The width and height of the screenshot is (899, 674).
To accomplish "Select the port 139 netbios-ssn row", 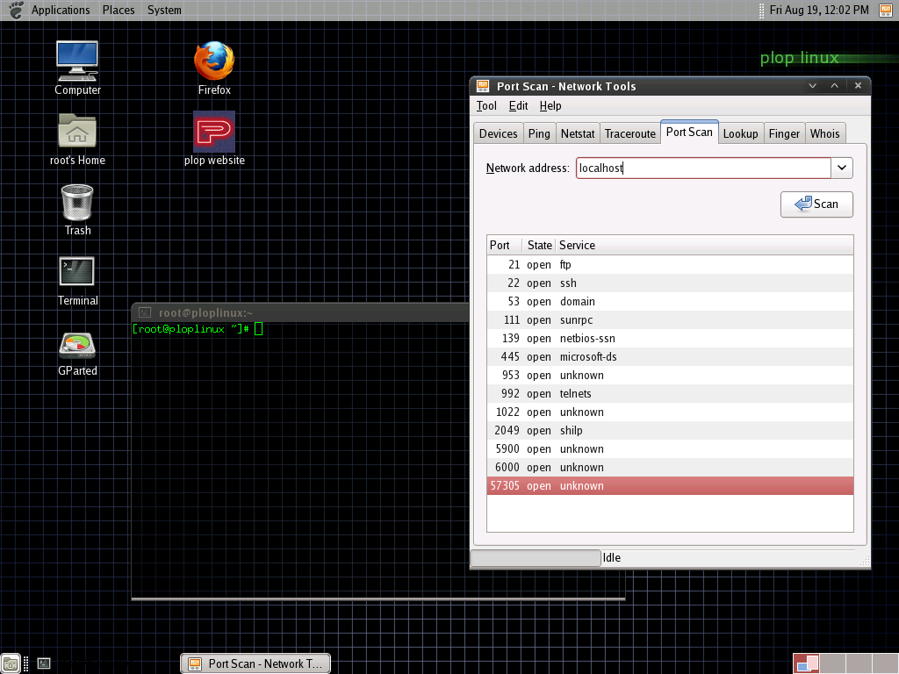I will 670,338.
